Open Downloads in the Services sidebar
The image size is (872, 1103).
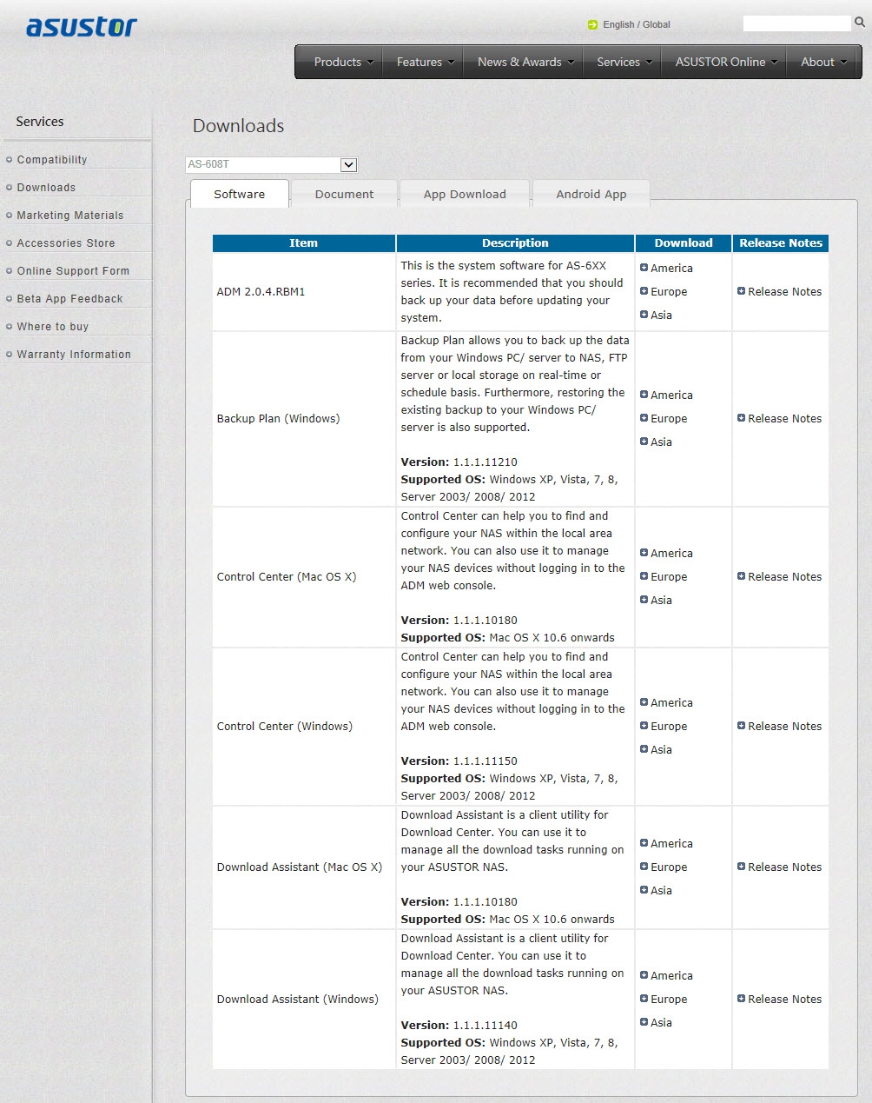pyautogui.click(x=46, y=188)
